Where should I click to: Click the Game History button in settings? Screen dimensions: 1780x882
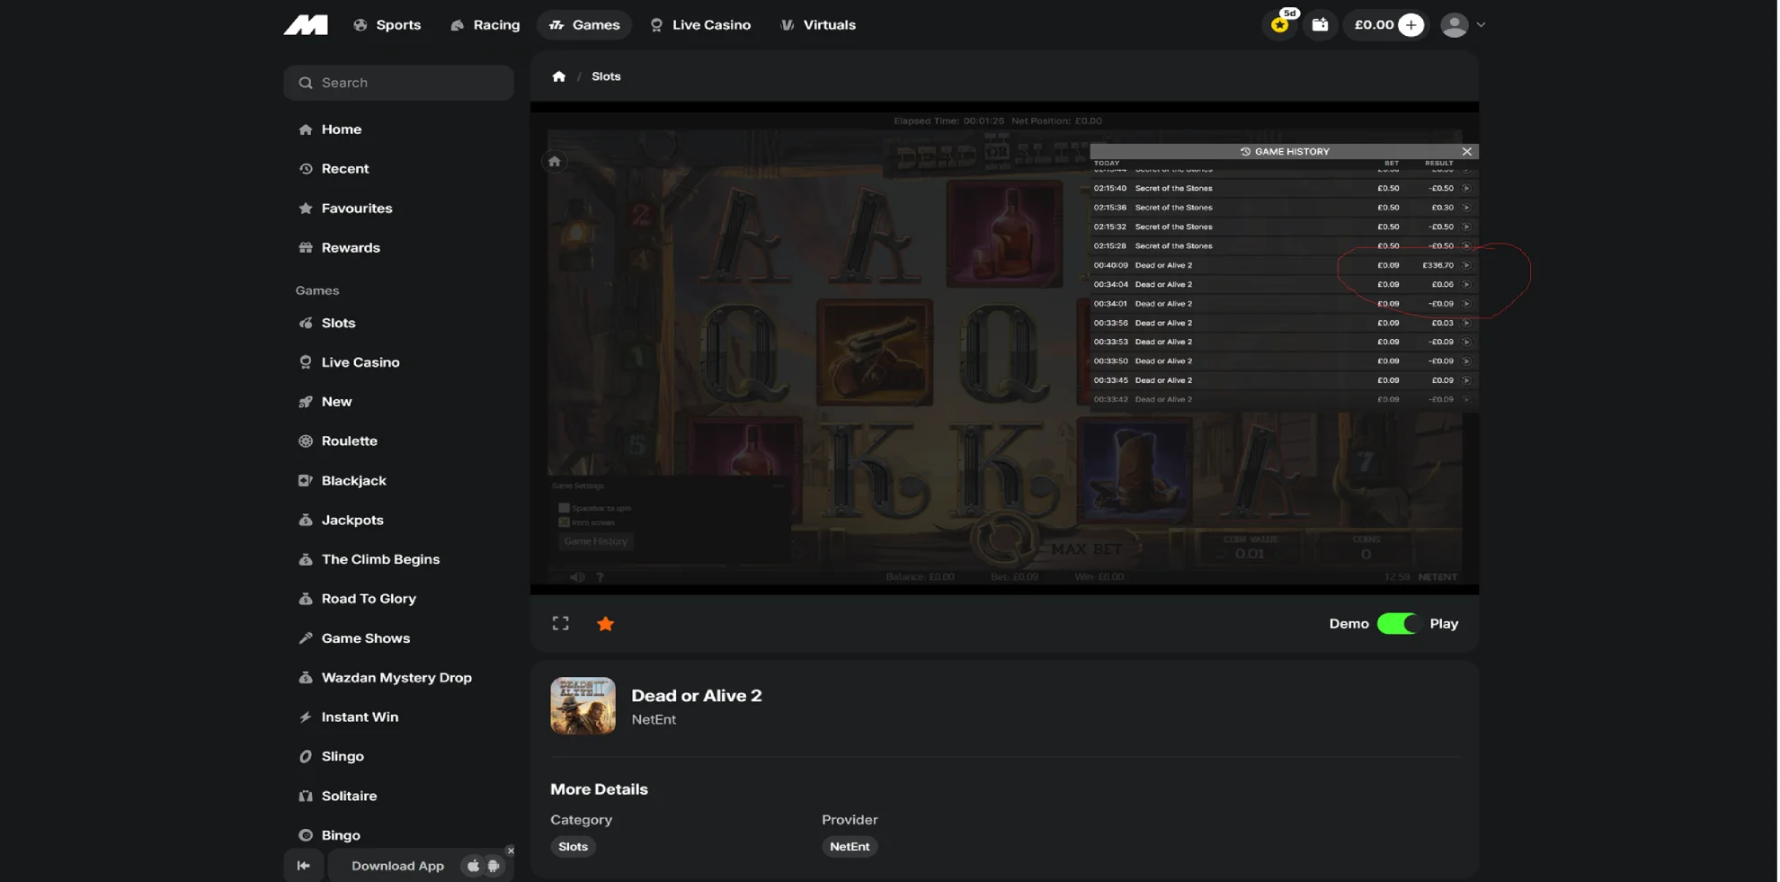[x=596, y=541]
